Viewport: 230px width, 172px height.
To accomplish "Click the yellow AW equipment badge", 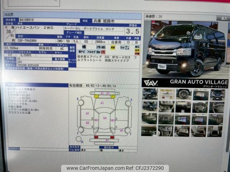I will coord(113,47).
